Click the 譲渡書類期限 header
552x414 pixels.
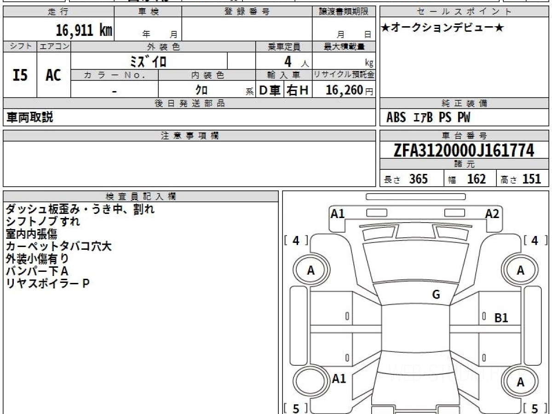tap(344, 12)
